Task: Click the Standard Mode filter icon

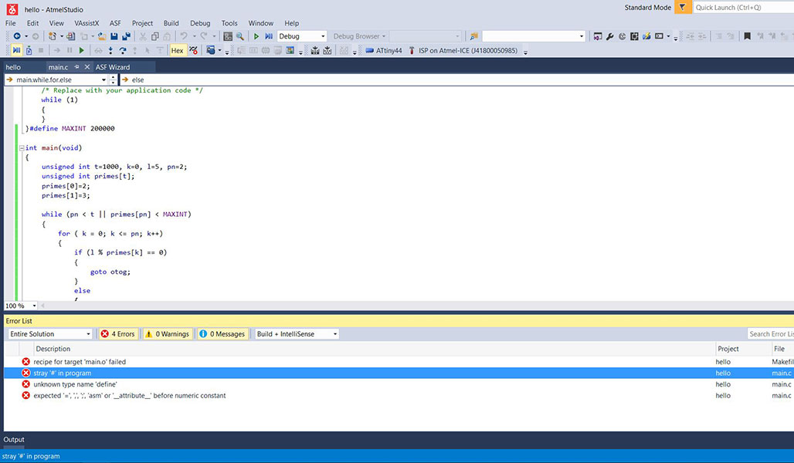Action: (x=683, y=7)
